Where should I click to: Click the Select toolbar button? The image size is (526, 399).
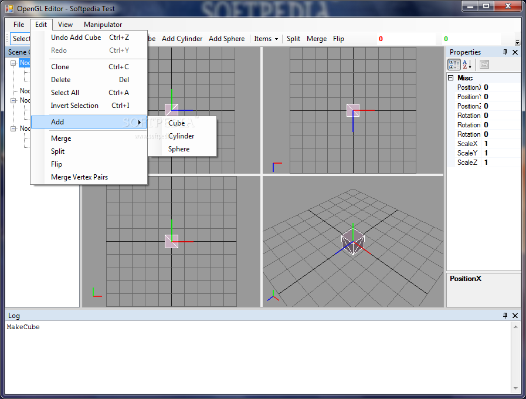[x=21, y=39]
